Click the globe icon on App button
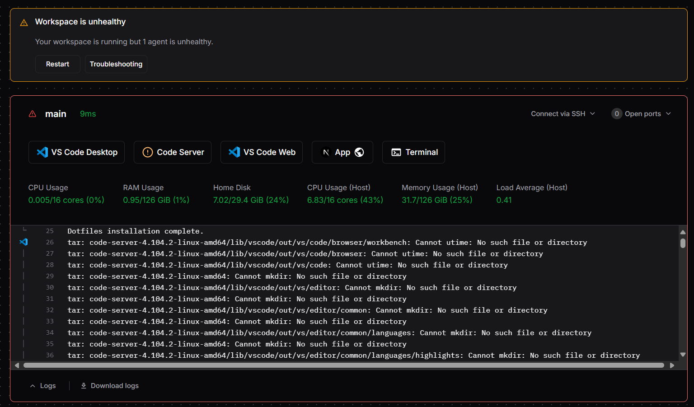 359,152
